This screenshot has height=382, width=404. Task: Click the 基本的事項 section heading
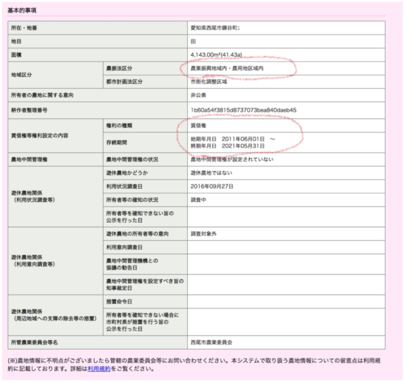pos(22,10)
